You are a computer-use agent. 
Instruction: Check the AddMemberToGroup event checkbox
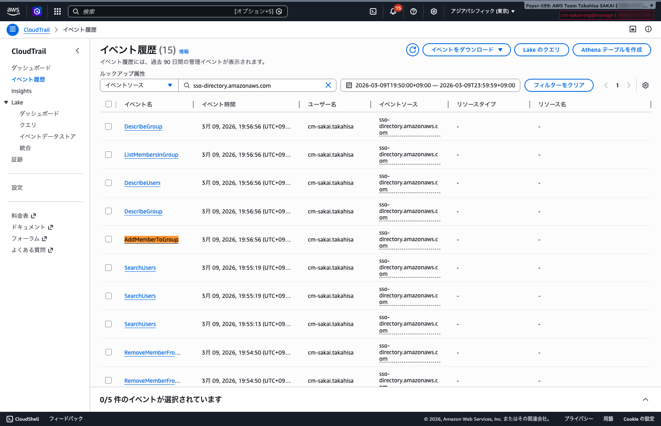(x=108, y=239)
